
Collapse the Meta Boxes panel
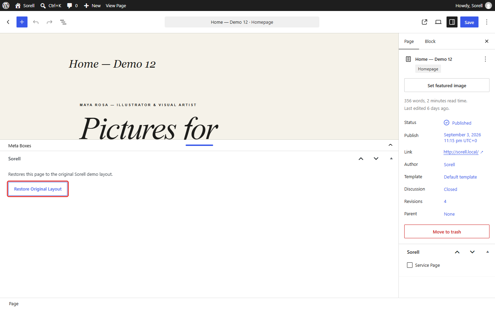tap(390, 145)
